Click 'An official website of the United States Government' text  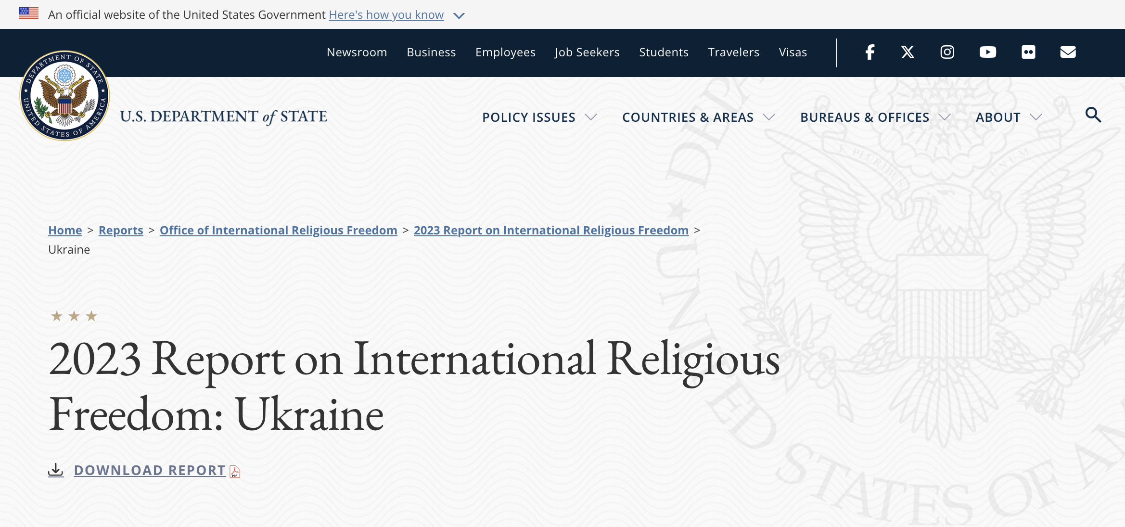(187, 15)
